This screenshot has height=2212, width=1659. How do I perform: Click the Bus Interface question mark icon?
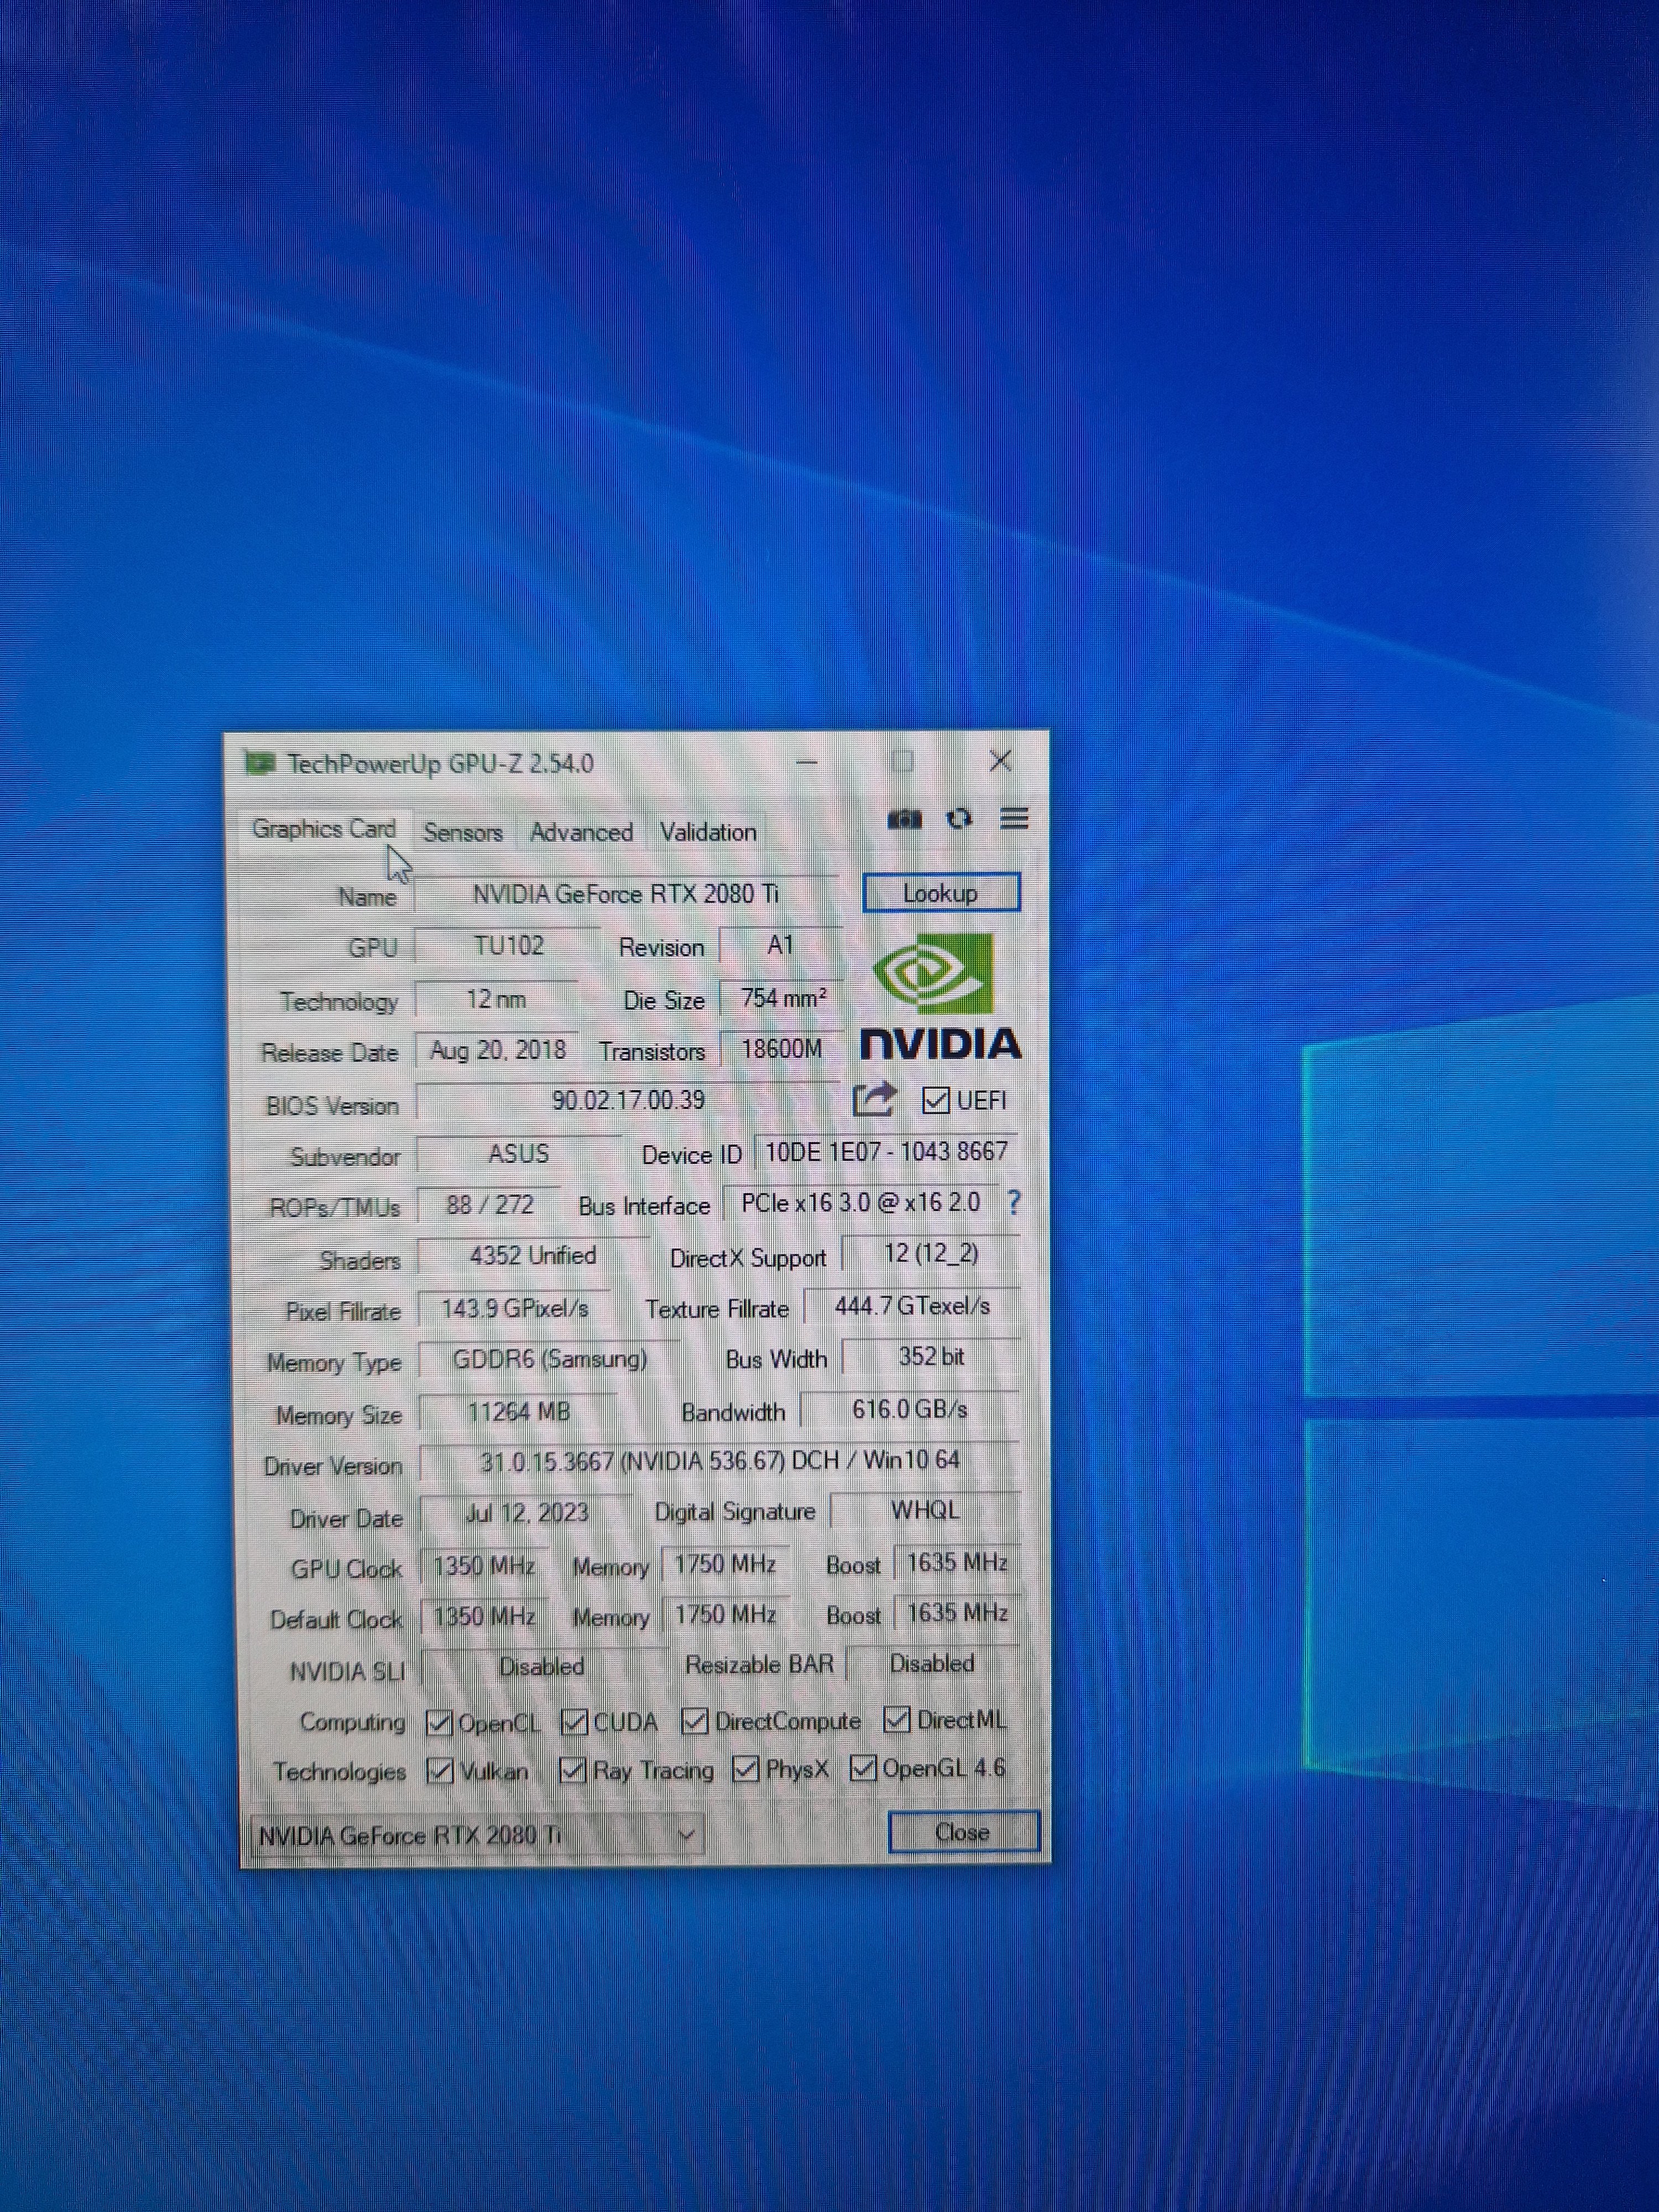click(x=1014, y=1203)
